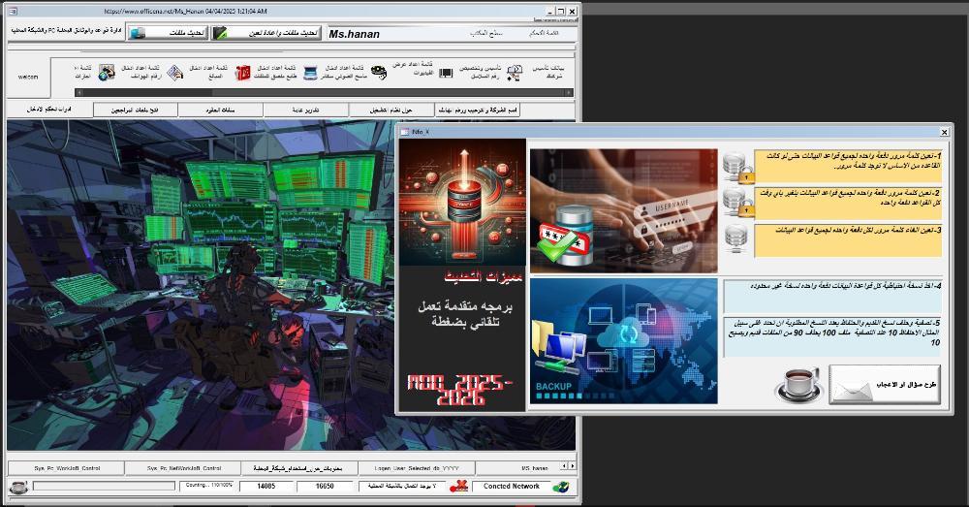Click the 14085 value field

click(266, 487)
